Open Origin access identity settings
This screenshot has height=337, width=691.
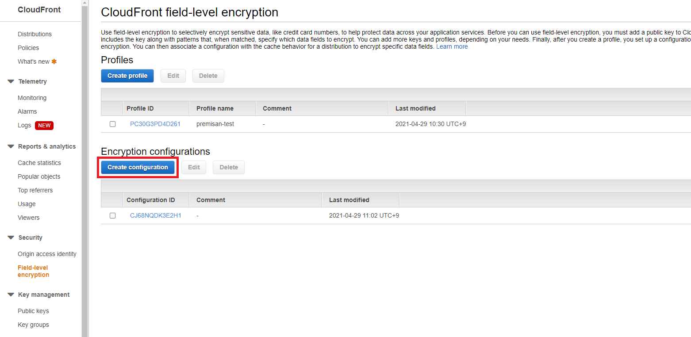click(47, 254)
